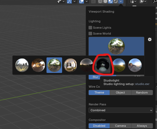
Task: Collapse the viewport shading options arrow
Action: tap(121, 1)
